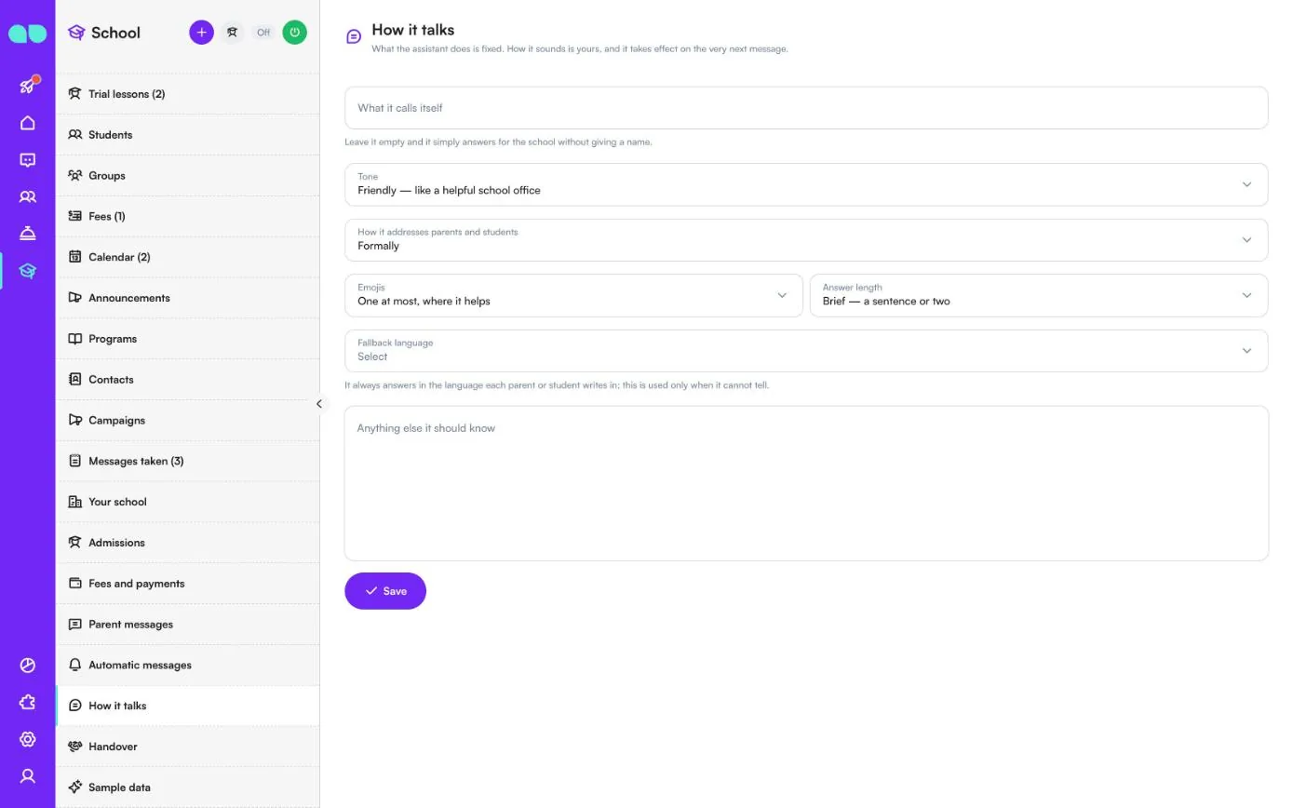Expand the Emojis dropdown
Viewport: 1293px width, 808px height.
pos(573,295)
